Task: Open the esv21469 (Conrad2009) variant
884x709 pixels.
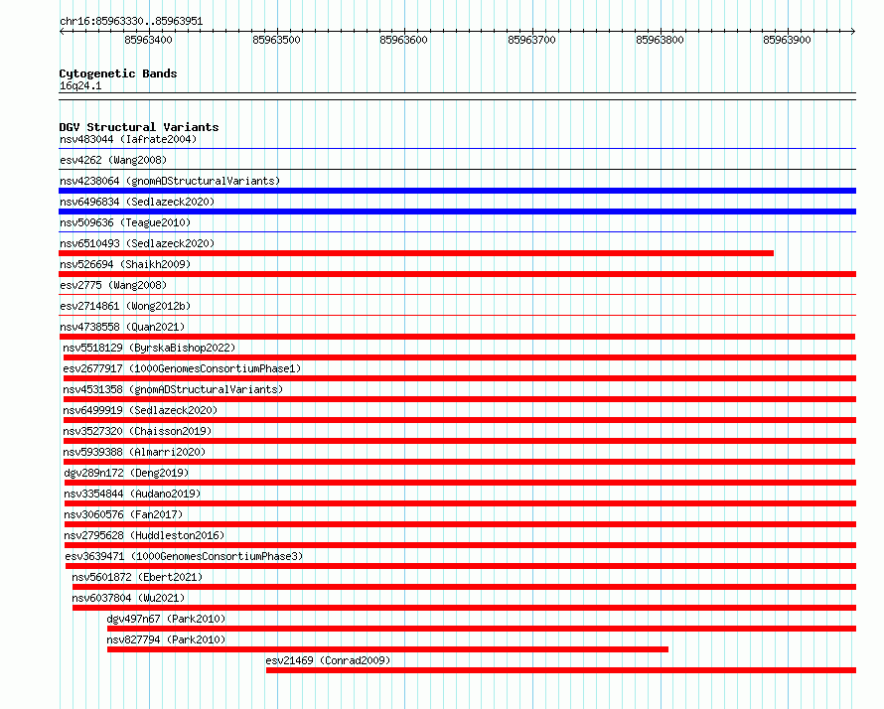Action: coord(328,660)
